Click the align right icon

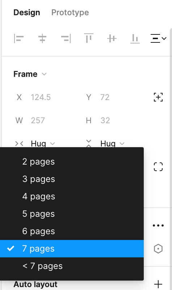66,38
